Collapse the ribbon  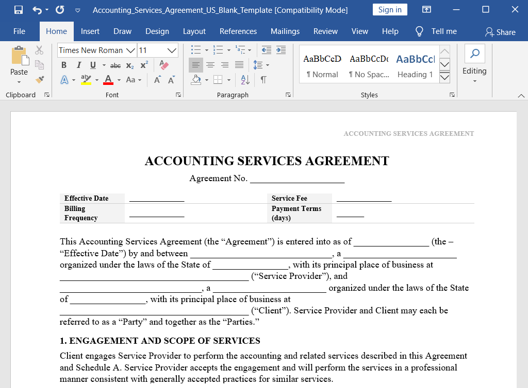pos(521,96)
